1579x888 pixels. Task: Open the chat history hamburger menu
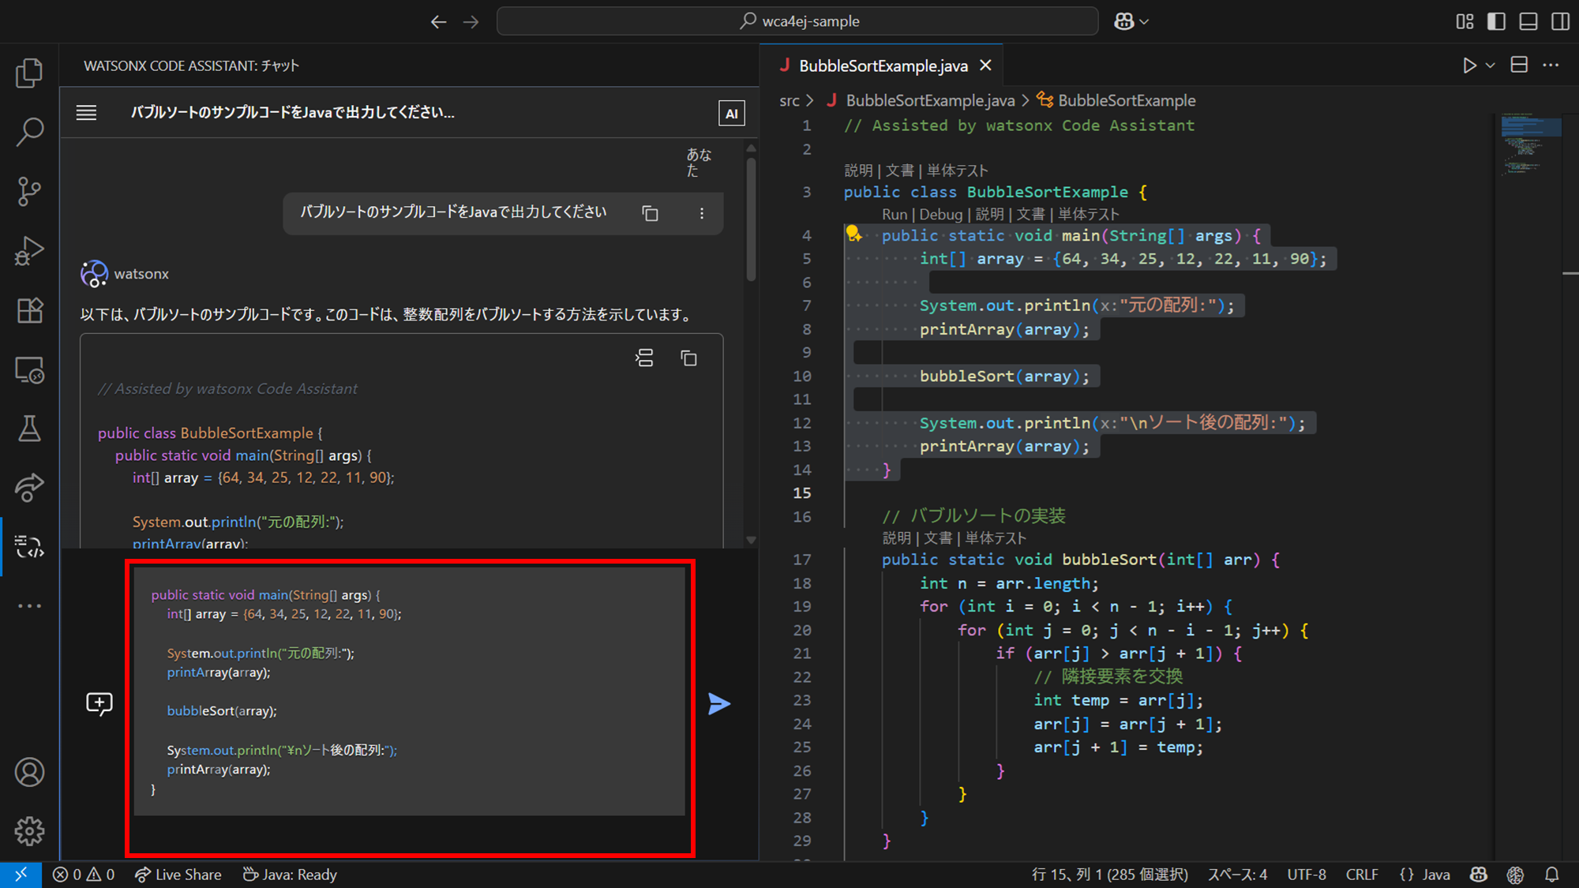coord(87,113)
